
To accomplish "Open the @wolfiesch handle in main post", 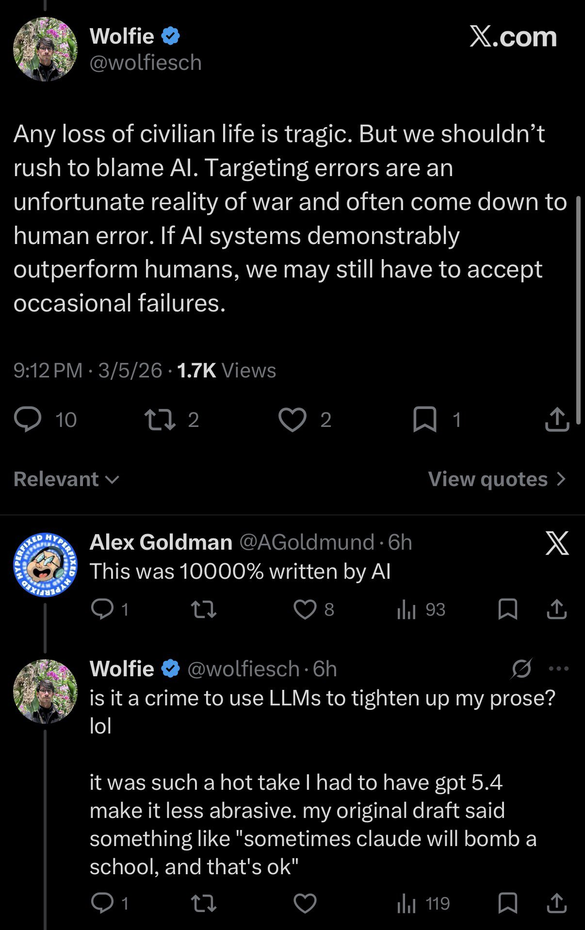I will 146,63.
